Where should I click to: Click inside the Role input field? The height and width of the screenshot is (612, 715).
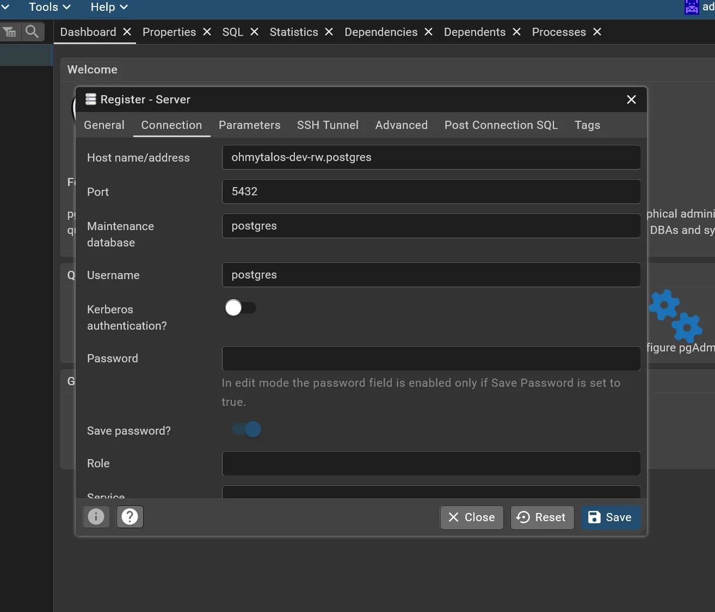[x=431, y=463]
